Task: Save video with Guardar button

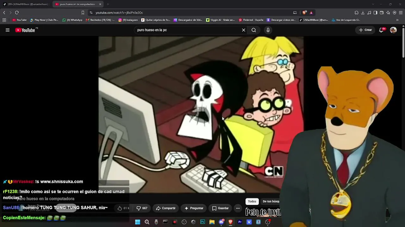Action: tap(220, 208)
